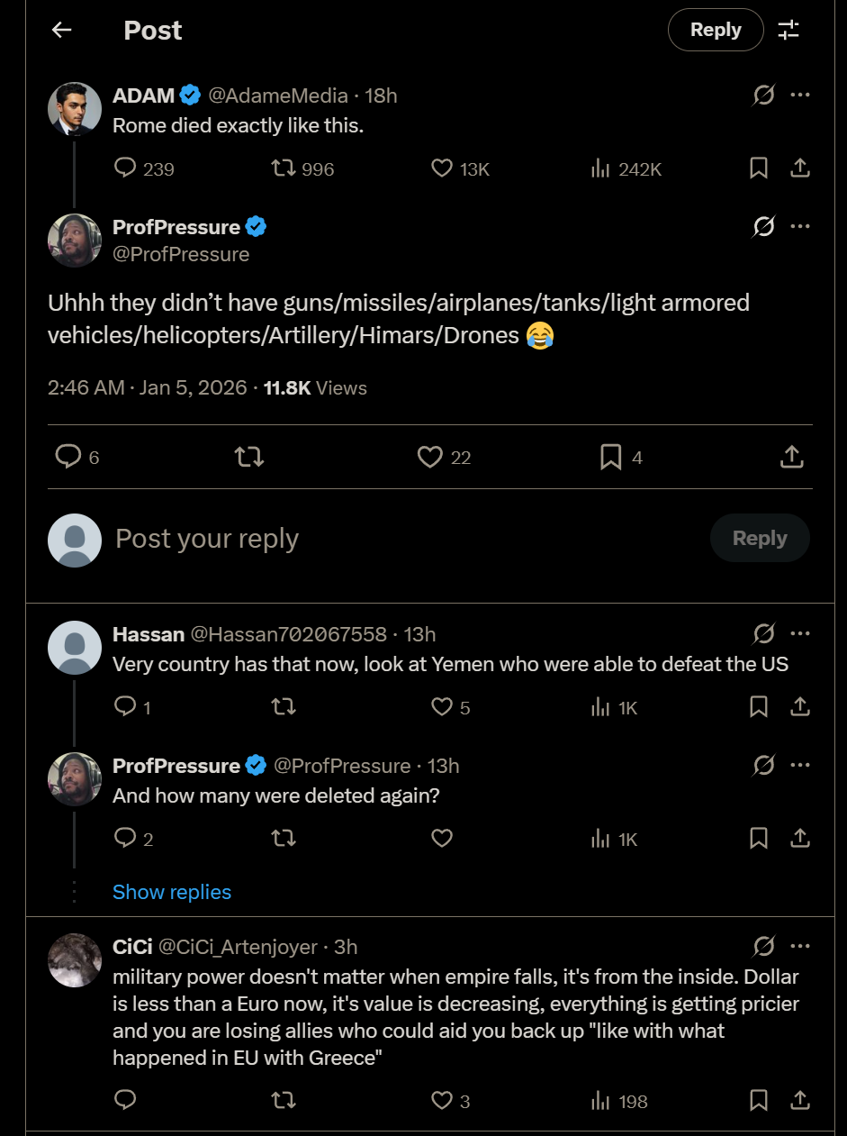Open more options on ProfPressure's main post
847x1136 pixels.
[799, 227]
